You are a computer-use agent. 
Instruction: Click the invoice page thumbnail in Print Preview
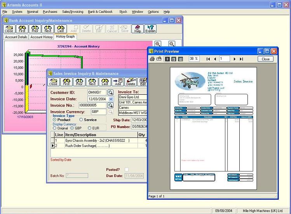click(213, 129)
